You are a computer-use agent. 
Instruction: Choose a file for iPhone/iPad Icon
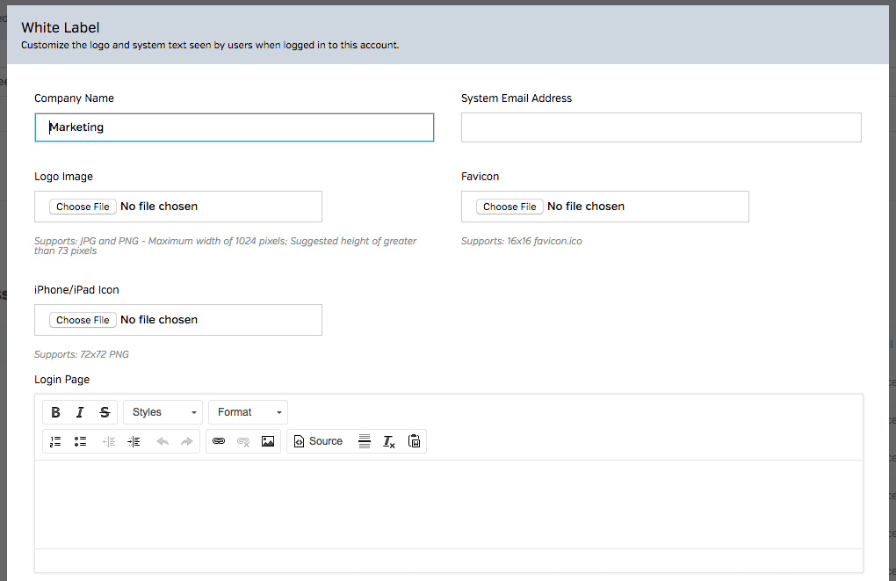pos(83,320)
